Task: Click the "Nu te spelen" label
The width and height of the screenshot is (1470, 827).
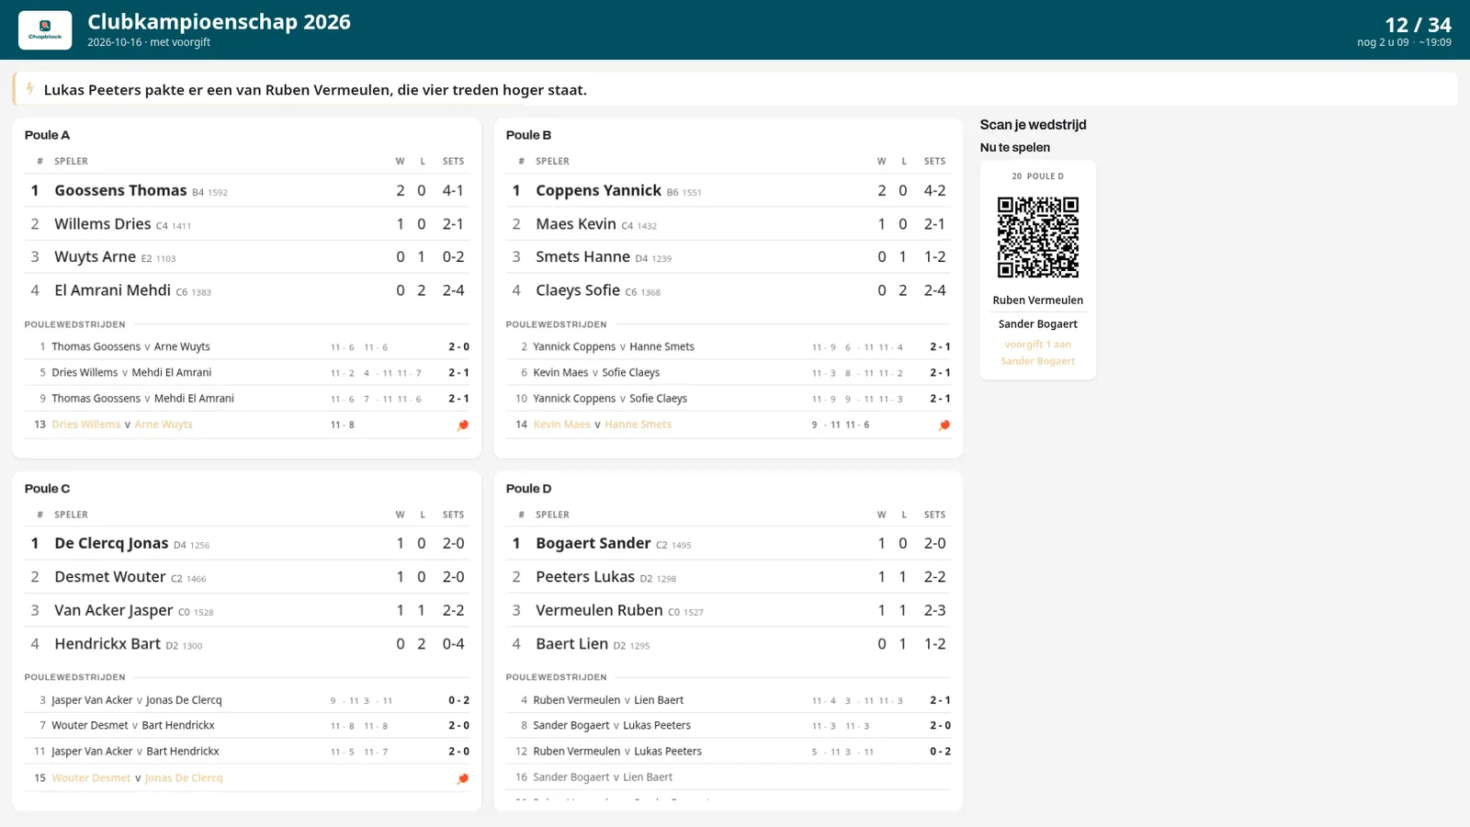Action: [x=1014, y=147]
